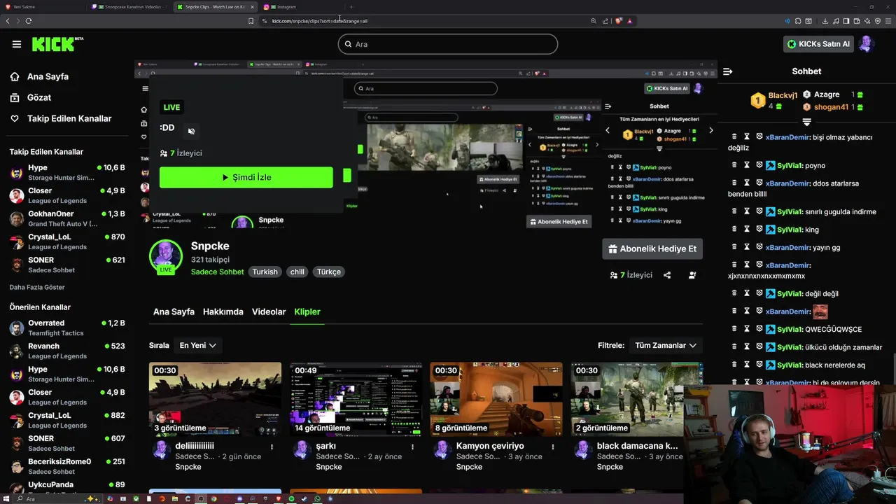Open the Windows Start menu
Viewport: 896px width, 504px height.
[7, 498]
